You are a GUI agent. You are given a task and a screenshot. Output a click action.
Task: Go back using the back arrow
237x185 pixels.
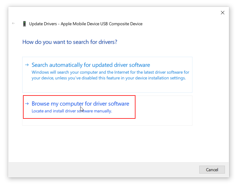click(14, 24)
